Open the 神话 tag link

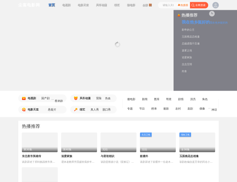click(x=214, y=110)
